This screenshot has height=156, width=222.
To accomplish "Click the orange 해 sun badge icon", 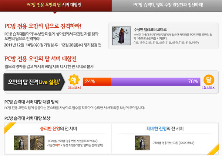I will point(74,80).
